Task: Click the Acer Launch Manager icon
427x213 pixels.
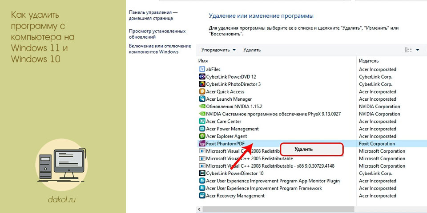Action: coord(202,99)
